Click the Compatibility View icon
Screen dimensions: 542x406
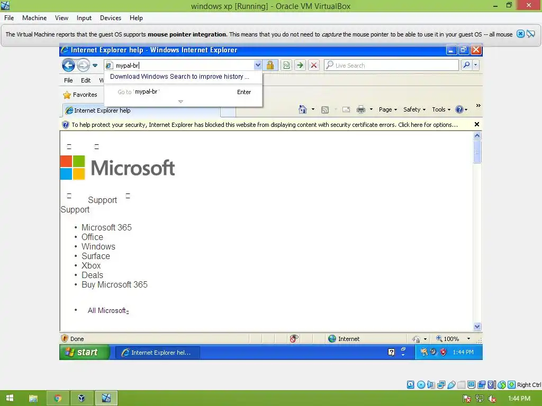(x=286, y=65)
